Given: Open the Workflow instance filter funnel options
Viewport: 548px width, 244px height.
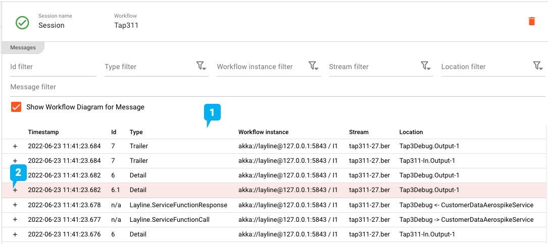Looking at the screenshot, I should point(313,66).
